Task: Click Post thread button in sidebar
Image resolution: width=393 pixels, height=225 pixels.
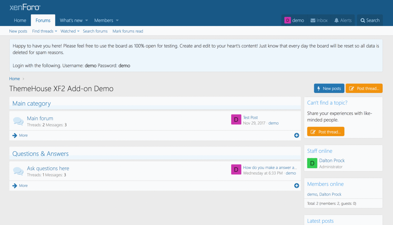Action: 326,132
